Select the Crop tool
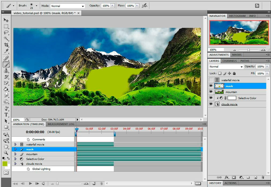The width and height of the screenshot is (271, 187). coord(6,45)
